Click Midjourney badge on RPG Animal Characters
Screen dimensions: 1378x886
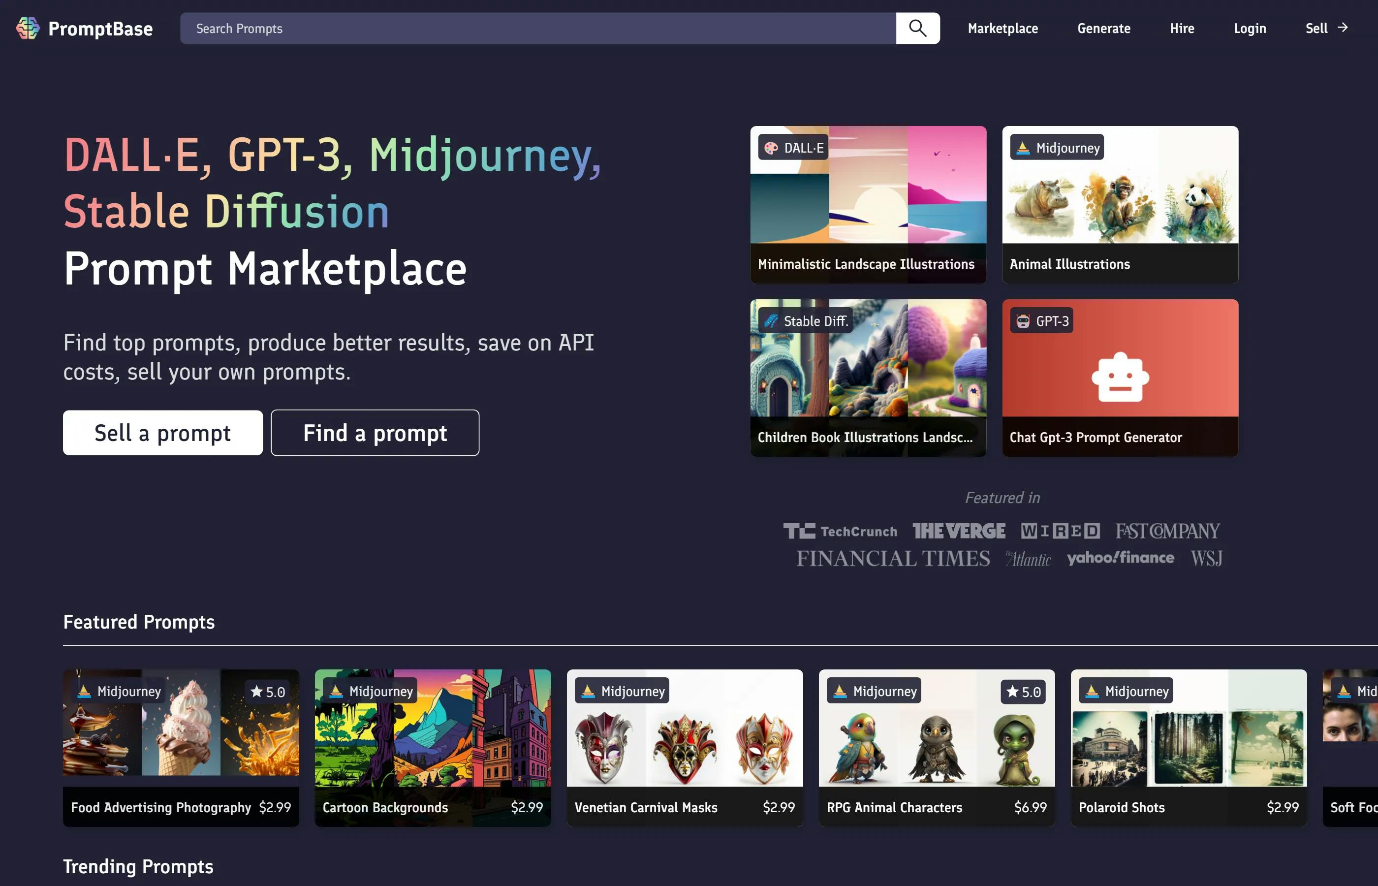(875, 691)
